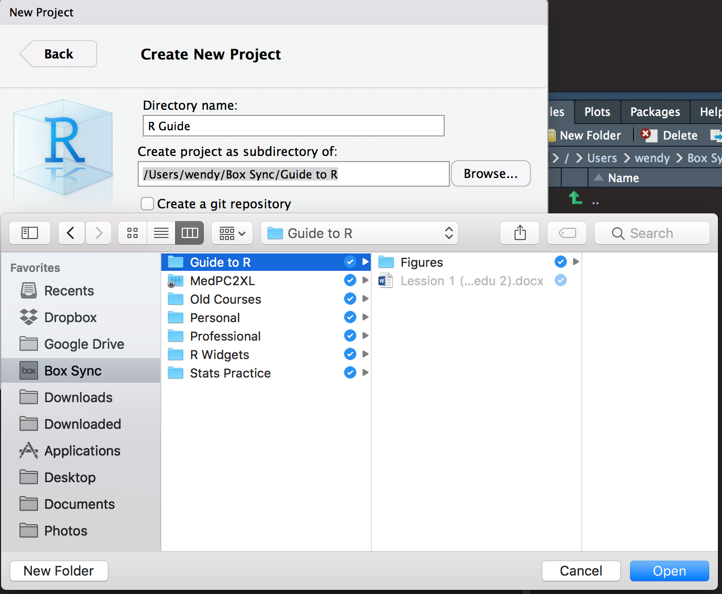Viewport: 722px width, 594px height.
Task: Switch to icon grid view
Action: 132,233
